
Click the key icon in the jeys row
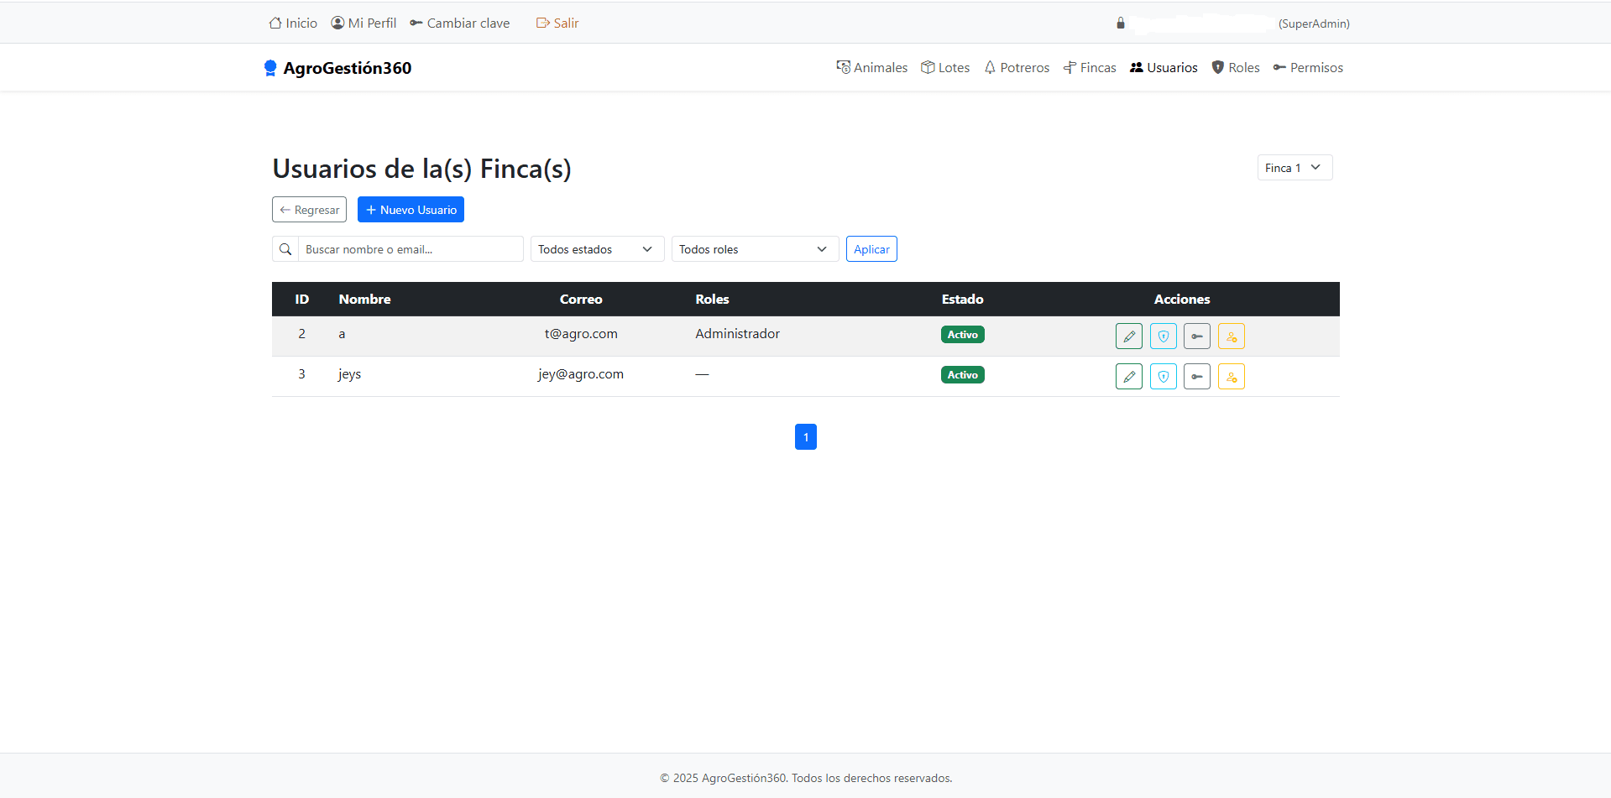tap(1196, 376)
